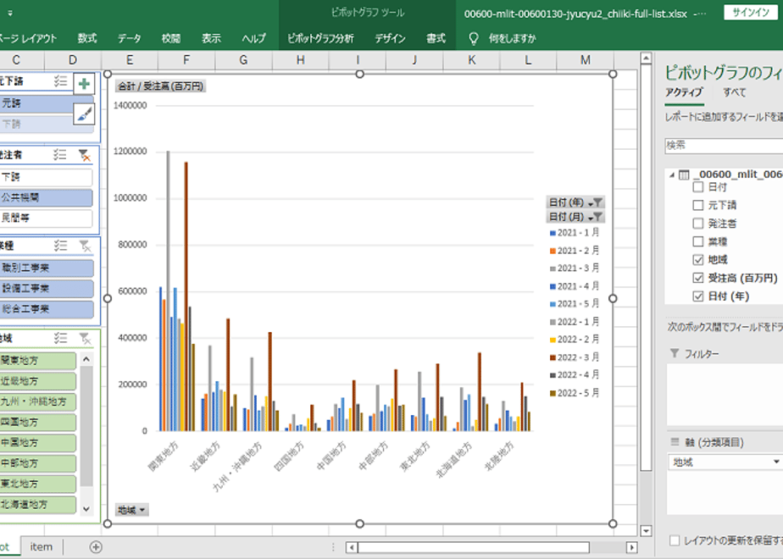
Task: Open the Chart Elements plus button
Action: 84,84
